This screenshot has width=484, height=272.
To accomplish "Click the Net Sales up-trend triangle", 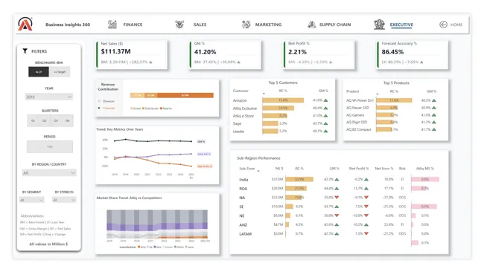I will (150, 62).
